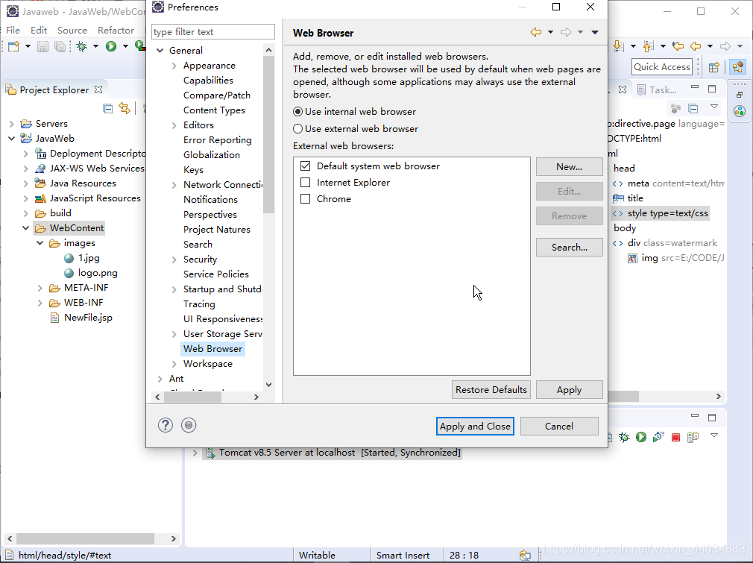Click the Debug server bug icon in Servers view

click(x=624, y=437)
